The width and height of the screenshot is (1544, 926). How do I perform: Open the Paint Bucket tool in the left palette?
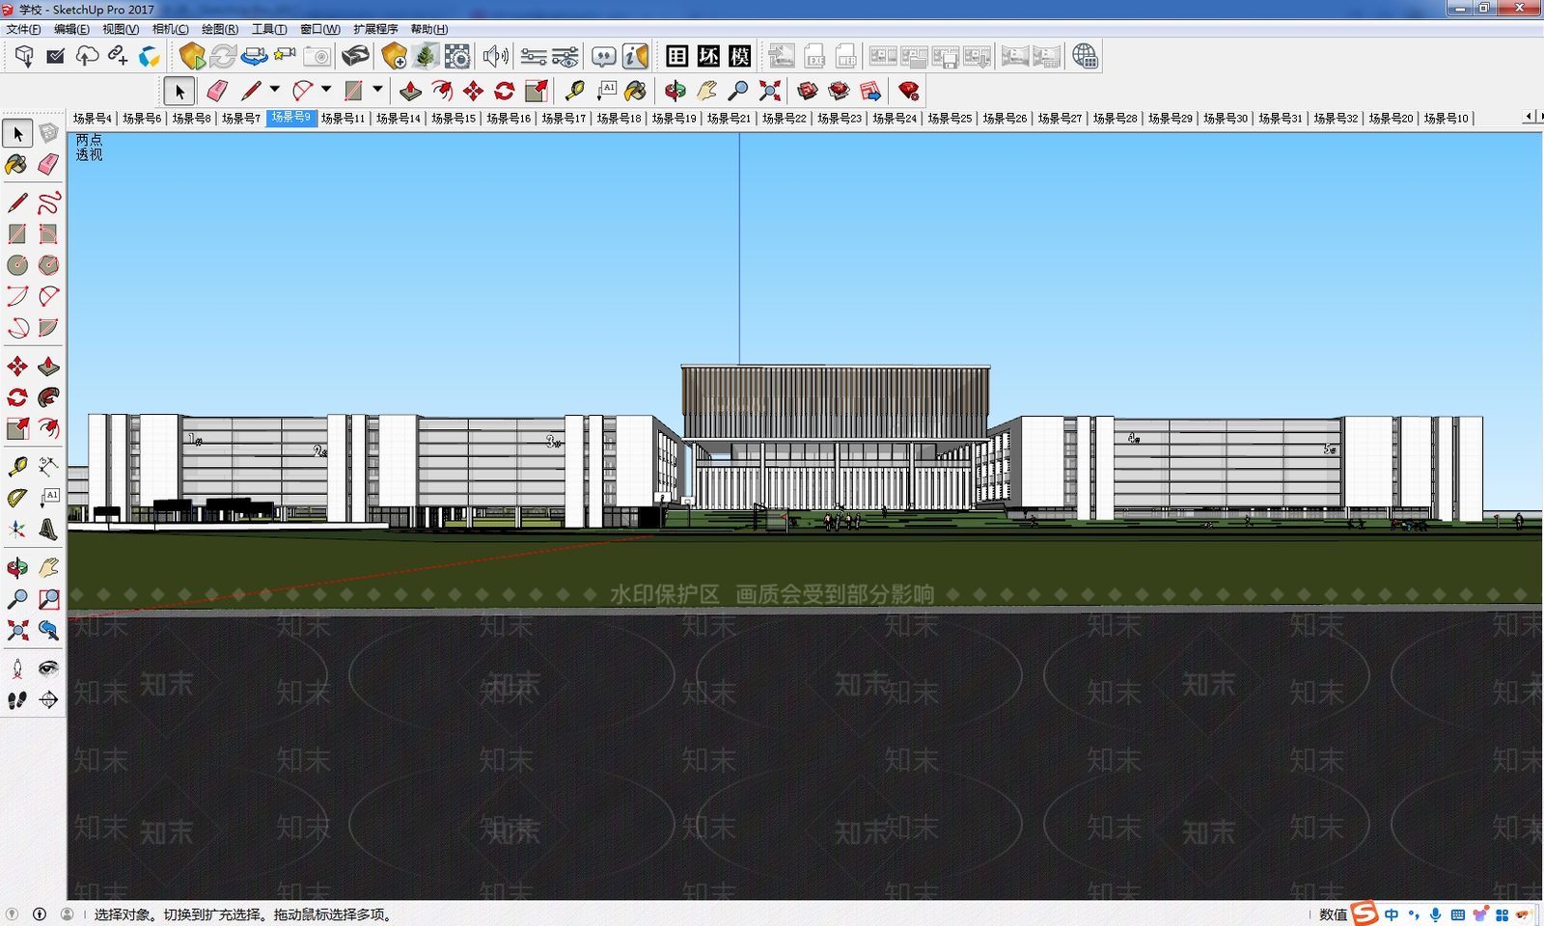point(17,165)
